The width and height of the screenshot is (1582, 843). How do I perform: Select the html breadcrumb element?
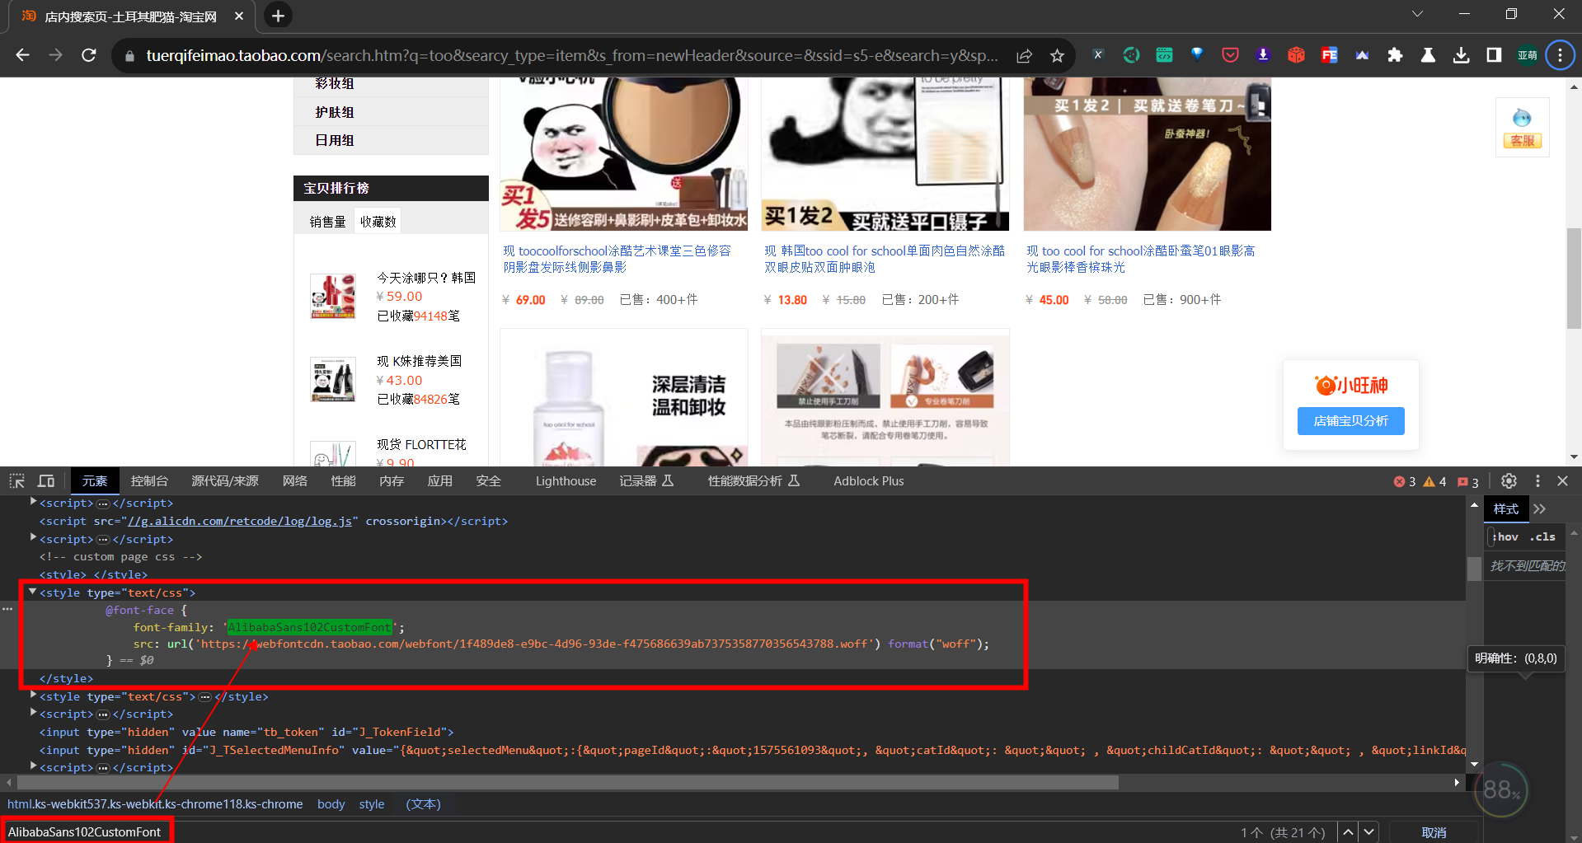click(155, 804)
